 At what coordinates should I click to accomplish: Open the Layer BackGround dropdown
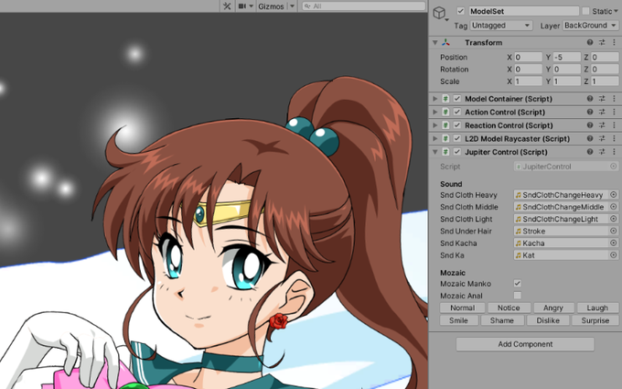590,26
